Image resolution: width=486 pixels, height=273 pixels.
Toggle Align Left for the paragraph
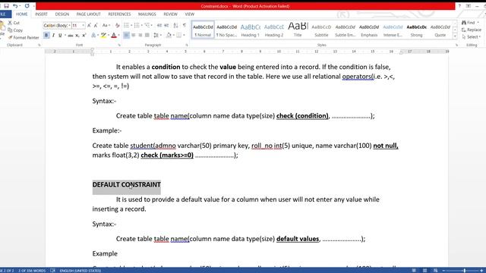click(x=126, y=36)
